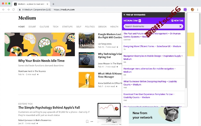
Task: Open bookmark Navigation Examples in Mobile Design
Action: pyautogui.click(x=153, y=57)
